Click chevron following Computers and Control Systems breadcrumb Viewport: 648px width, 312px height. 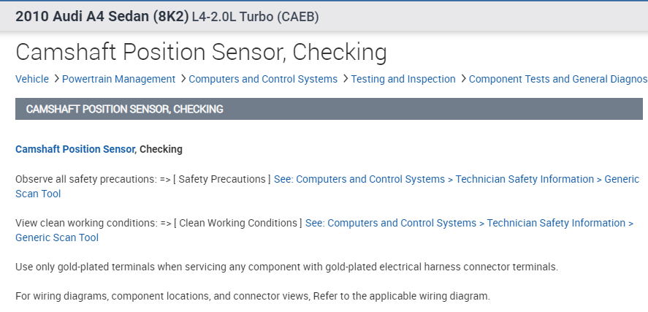[x=344, y=79]
